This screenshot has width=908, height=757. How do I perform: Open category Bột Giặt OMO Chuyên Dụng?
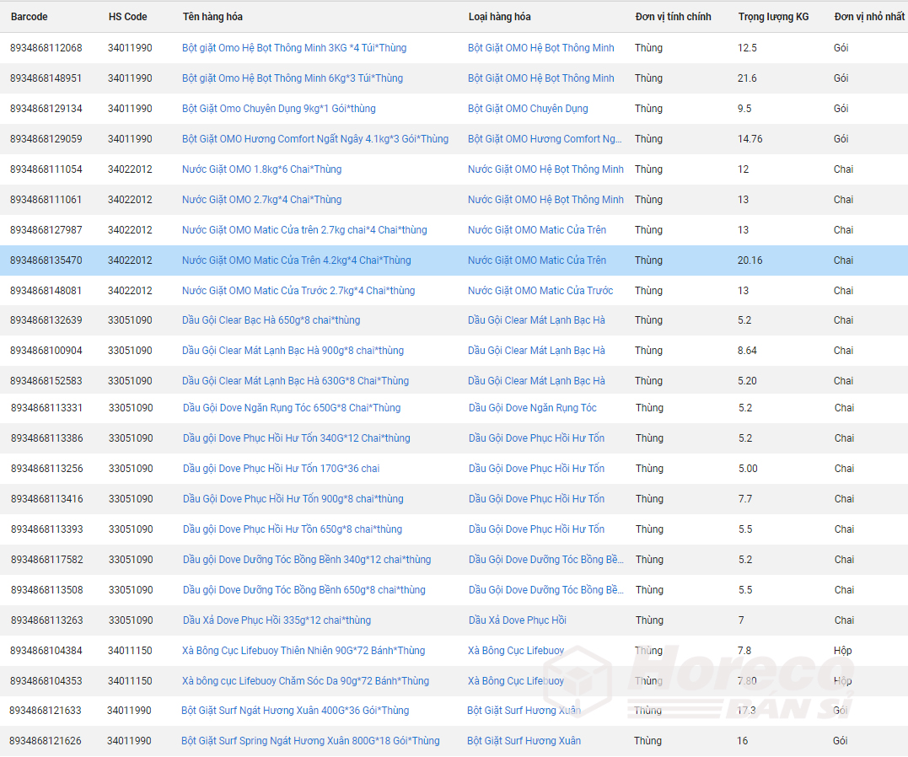point(528,109)
